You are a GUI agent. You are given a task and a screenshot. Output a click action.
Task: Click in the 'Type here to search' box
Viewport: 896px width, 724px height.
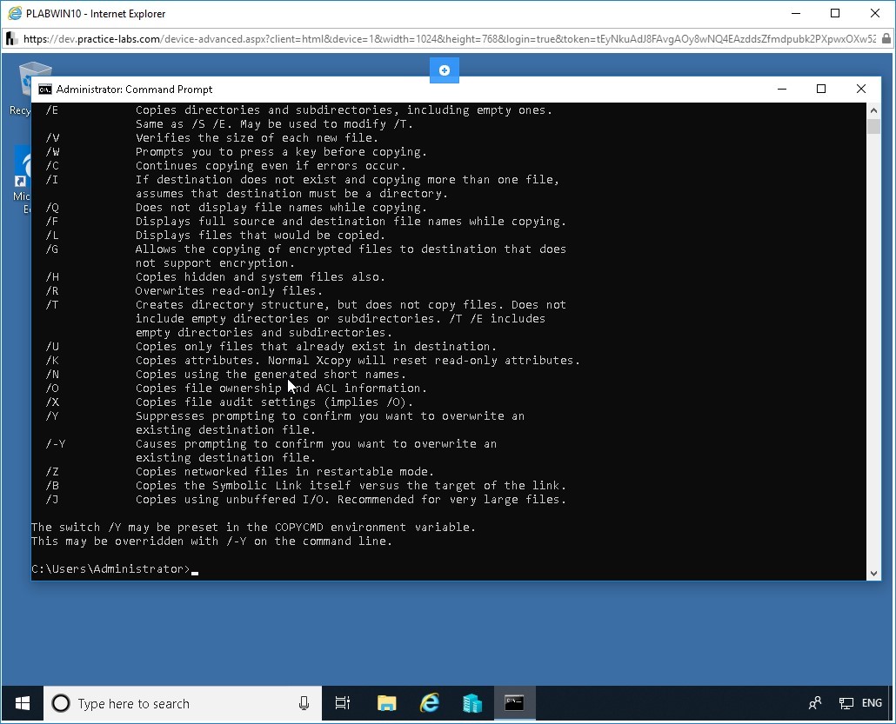click(x=184, y=703)
